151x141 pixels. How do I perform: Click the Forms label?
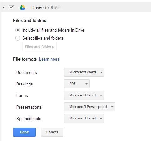coord(22,95)
